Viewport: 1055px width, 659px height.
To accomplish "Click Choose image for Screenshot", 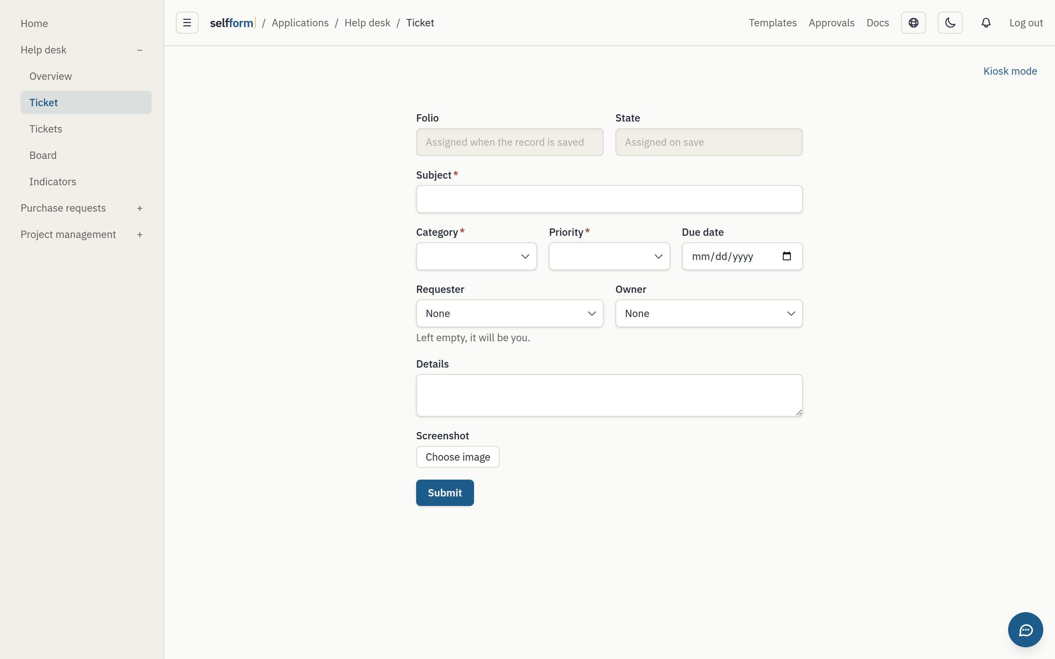I will pos(458,457).
